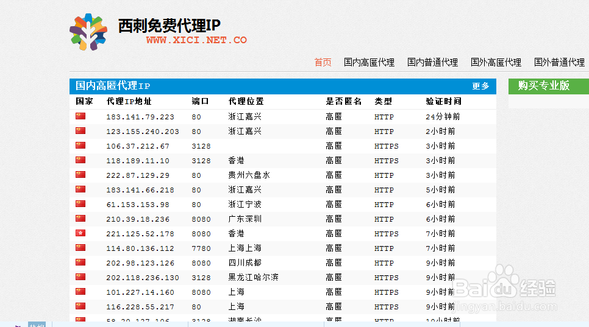Click port 7780 in the 114.80.136.112 row

201,248
